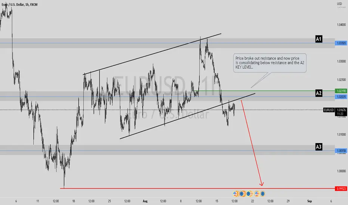Viewport: 348px width, 205px height.
Task: Select the red horizontal line at 0.99523
Action: click(x=198, y=188)
